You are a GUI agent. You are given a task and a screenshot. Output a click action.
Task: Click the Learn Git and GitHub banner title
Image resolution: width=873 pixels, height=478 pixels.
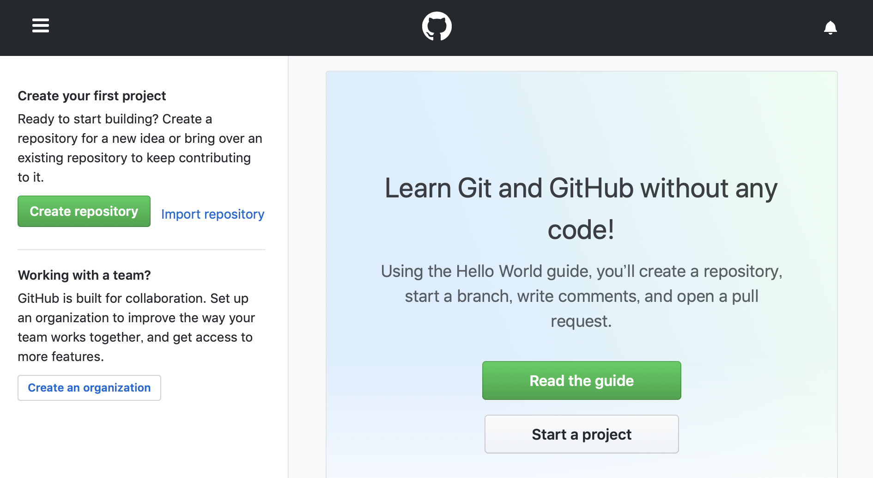click(x=582, y=208)
